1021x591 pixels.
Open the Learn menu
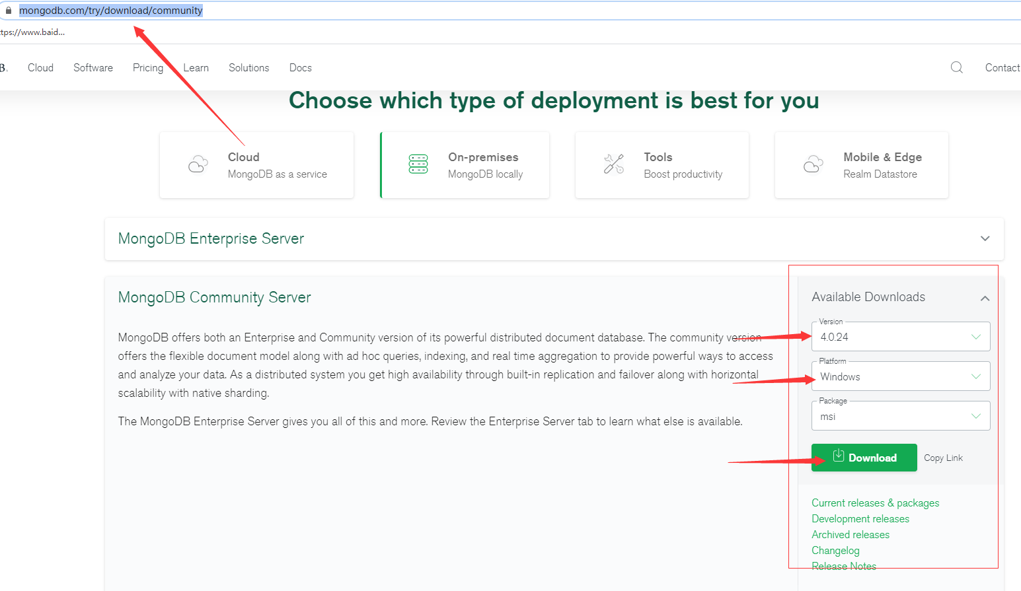pyautogui.click(x=196, y=67)
